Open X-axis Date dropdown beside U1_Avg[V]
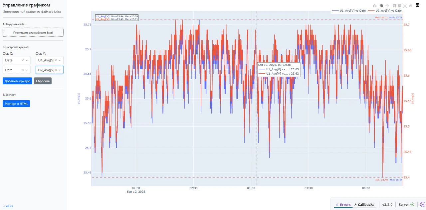426x210 pixels. pyautogui.click(x=27, y=60)
